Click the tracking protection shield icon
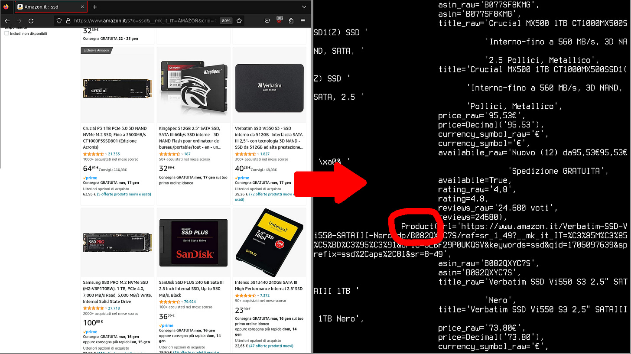Viewport: 631px width, 354px height. tap(59, 20)
